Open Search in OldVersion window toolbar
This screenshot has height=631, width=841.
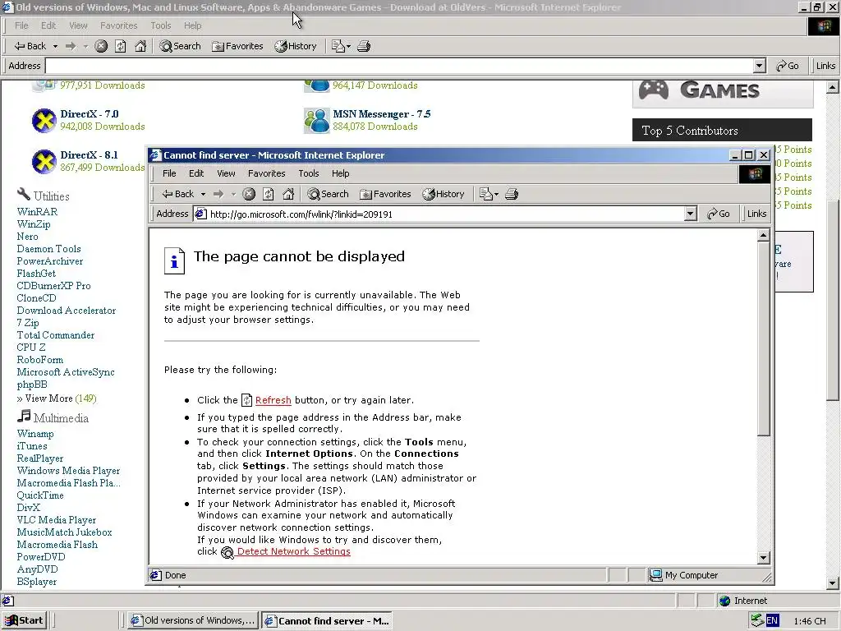(x=180, y=46)
